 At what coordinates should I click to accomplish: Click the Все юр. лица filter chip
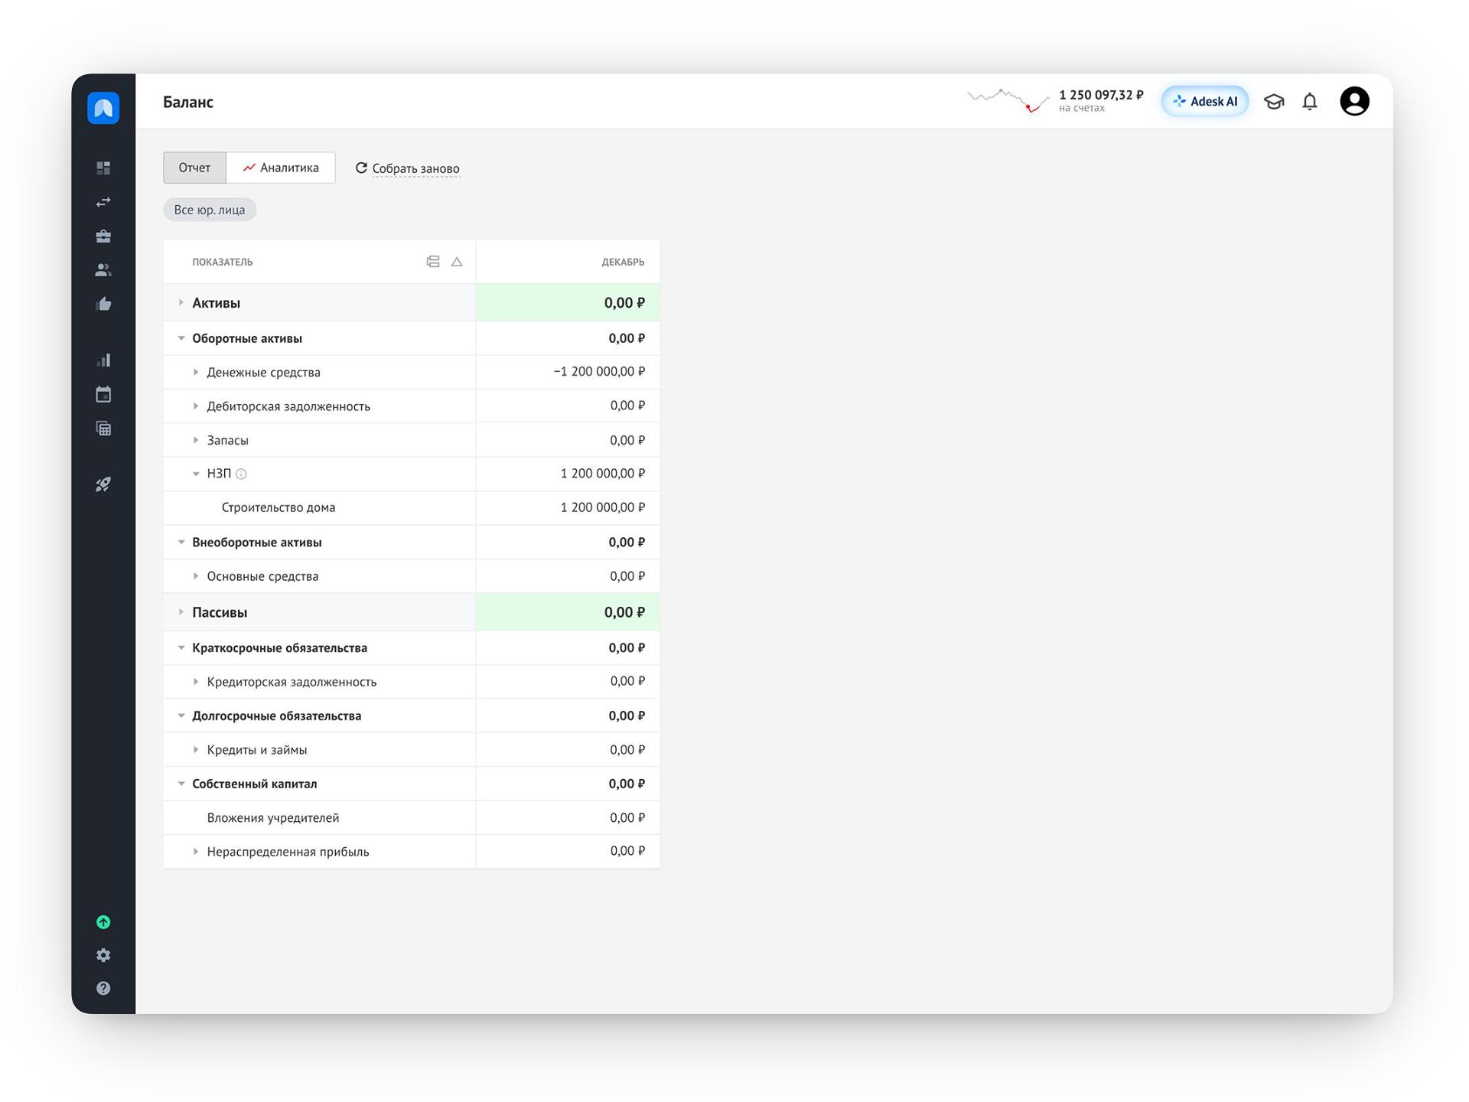tap(210, 210)
